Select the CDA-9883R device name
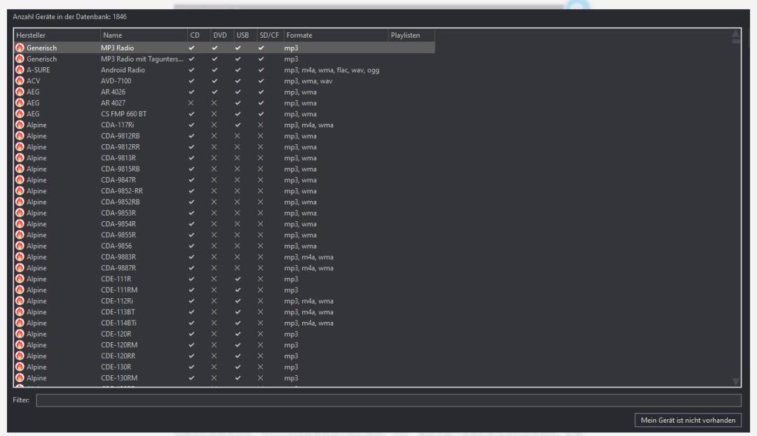This screenshot has width=757, height=436. pos(118,257)
